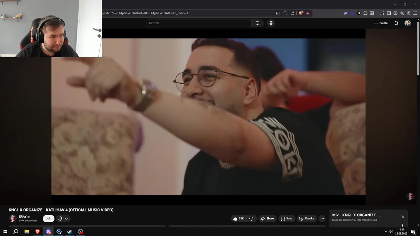420x236 pixels.
Task: Share the video via Share button
Action: 267,219
